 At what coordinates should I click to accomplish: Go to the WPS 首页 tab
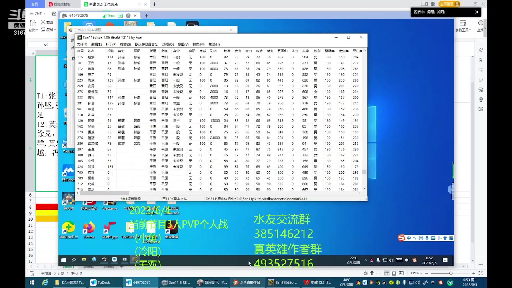[x=35, y=4]
